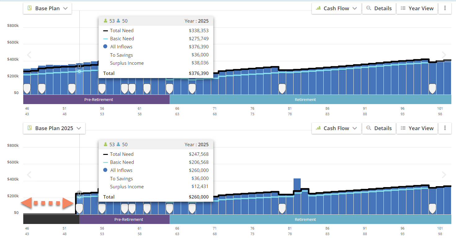This screenshot has height=241, width=456.
Task: Select the shield marker at age 68, lower chart
Action: [192, 208]
